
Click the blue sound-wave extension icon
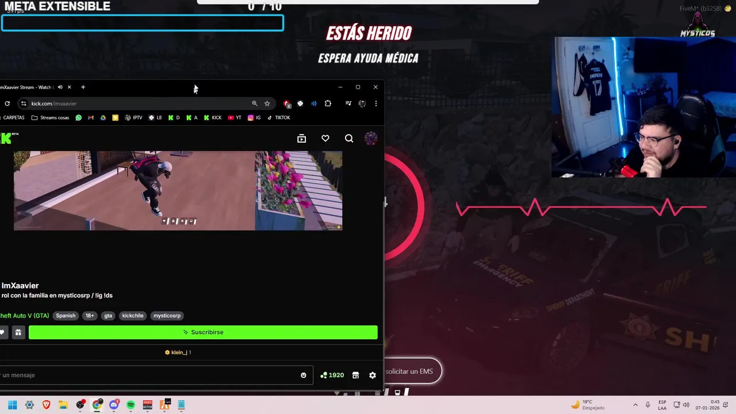(314, 103)
